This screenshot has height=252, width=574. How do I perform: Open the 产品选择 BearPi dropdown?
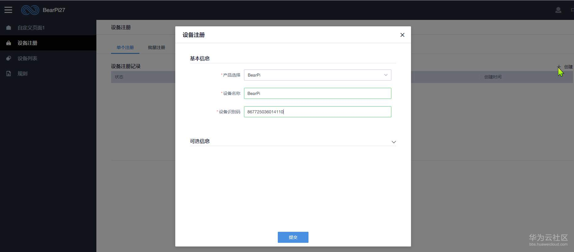pyautogui.click(x=317, y=75)
